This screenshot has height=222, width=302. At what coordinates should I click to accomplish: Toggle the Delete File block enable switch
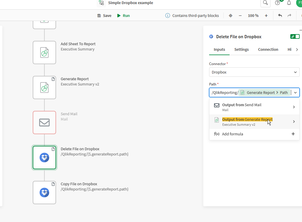[295, 36]
